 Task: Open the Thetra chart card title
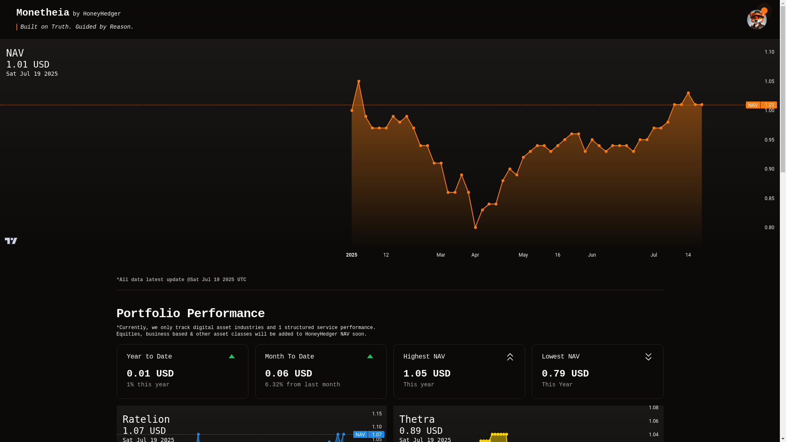click(417, 419)
